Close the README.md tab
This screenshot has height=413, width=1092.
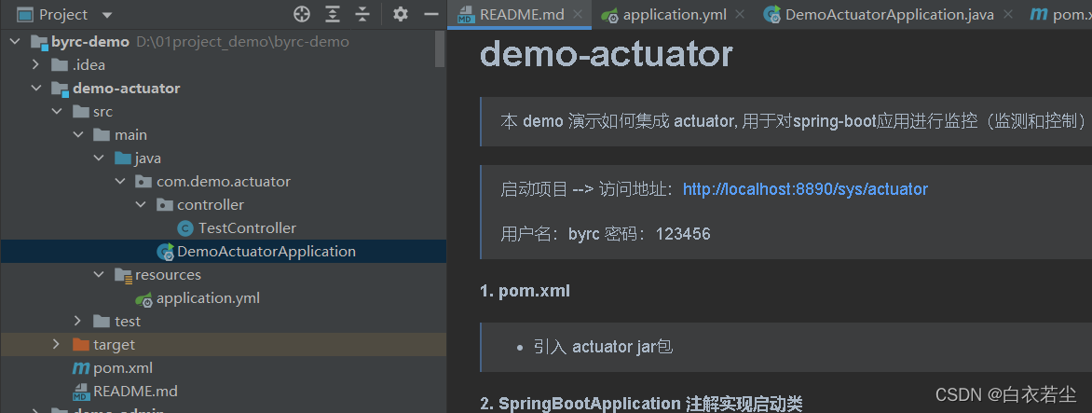[578, 14]
